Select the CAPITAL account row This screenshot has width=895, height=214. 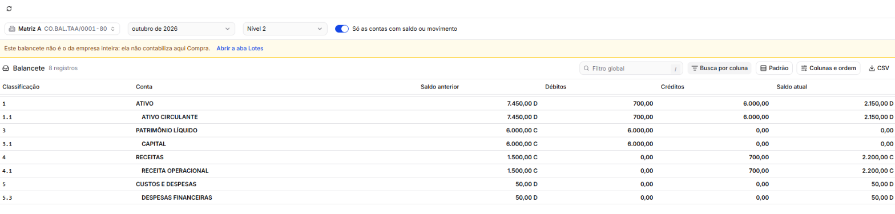pos(447,144)
